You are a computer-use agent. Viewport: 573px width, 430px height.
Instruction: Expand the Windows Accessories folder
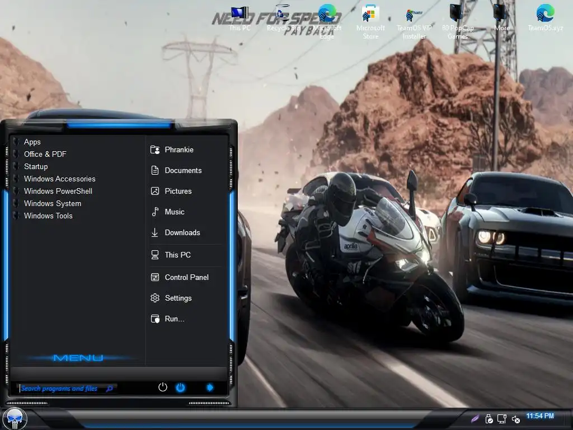(x=59, y=179)
